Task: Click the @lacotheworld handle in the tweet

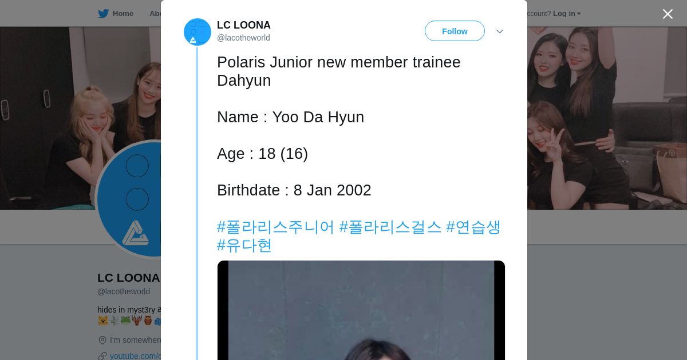Action: [243, 38]
